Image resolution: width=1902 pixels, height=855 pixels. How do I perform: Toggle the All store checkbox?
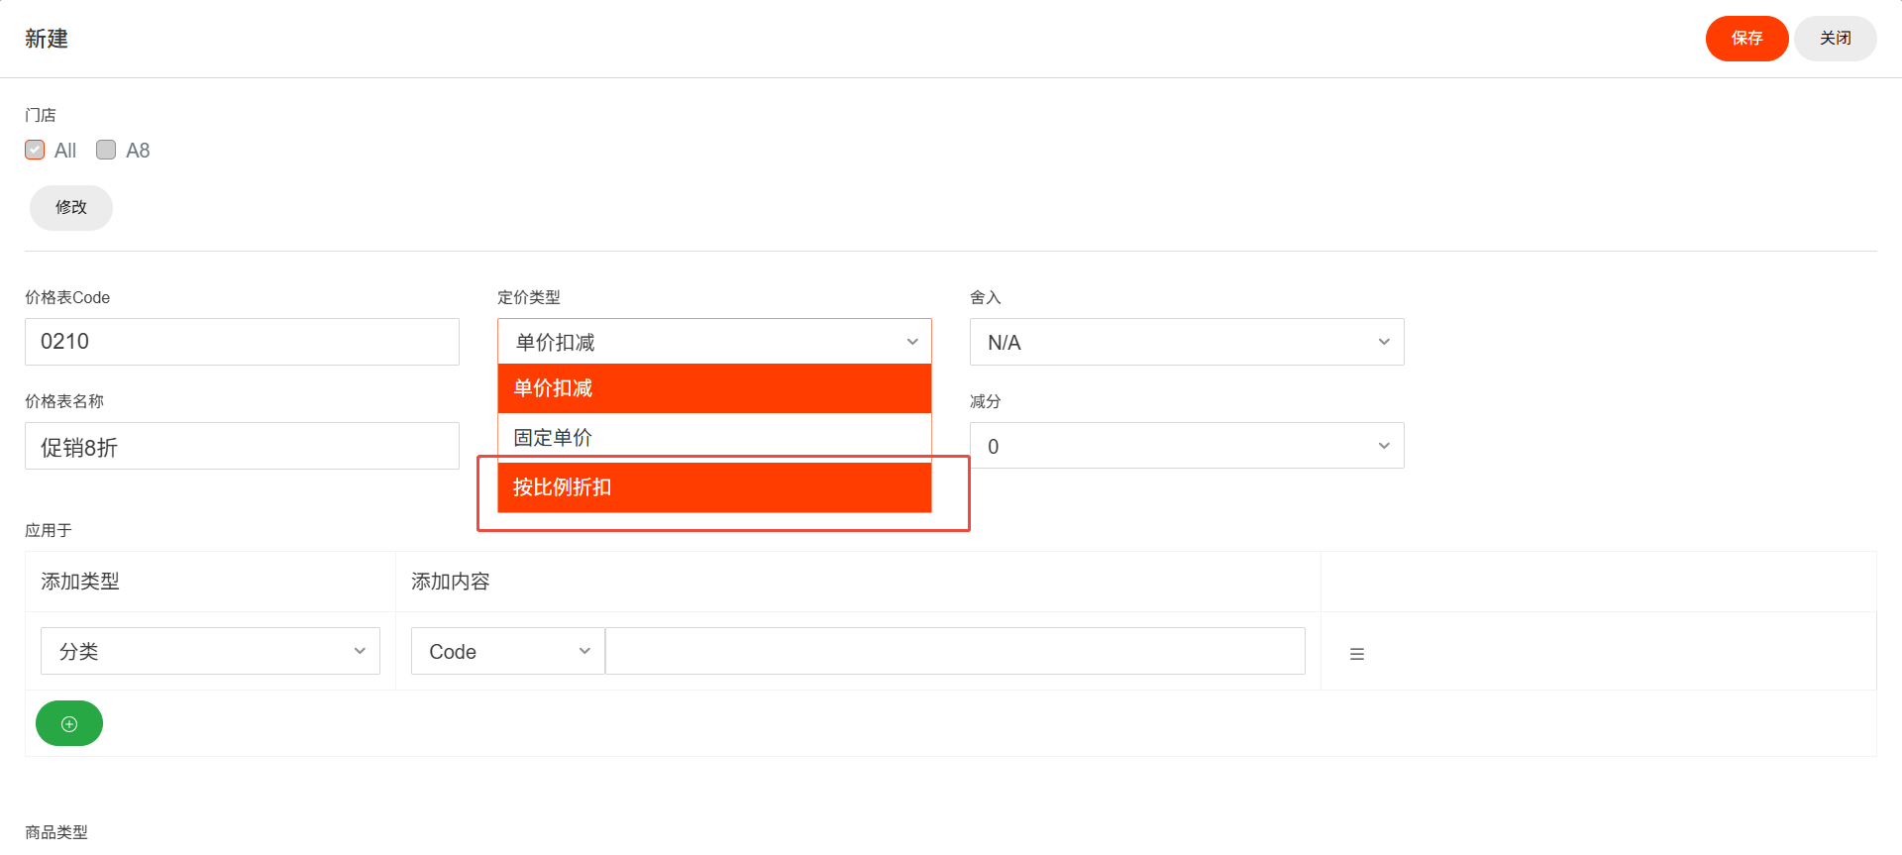point(35,150)
